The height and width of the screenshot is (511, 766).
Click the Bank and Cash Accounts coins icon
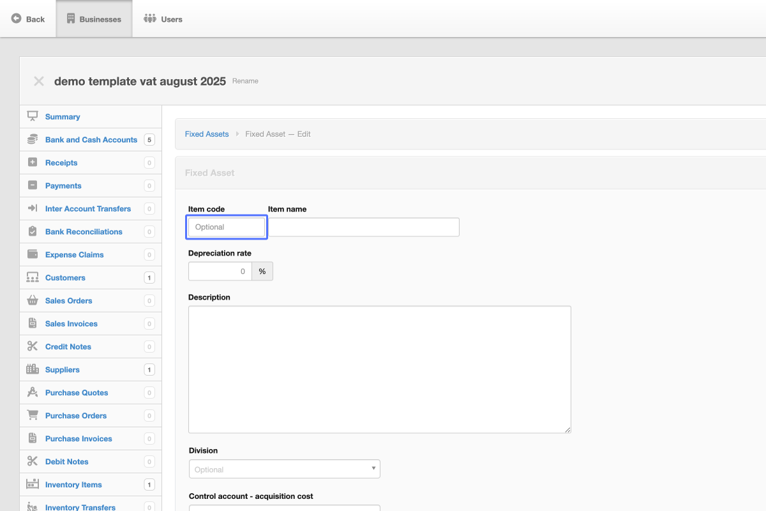(x=33, y=139)
